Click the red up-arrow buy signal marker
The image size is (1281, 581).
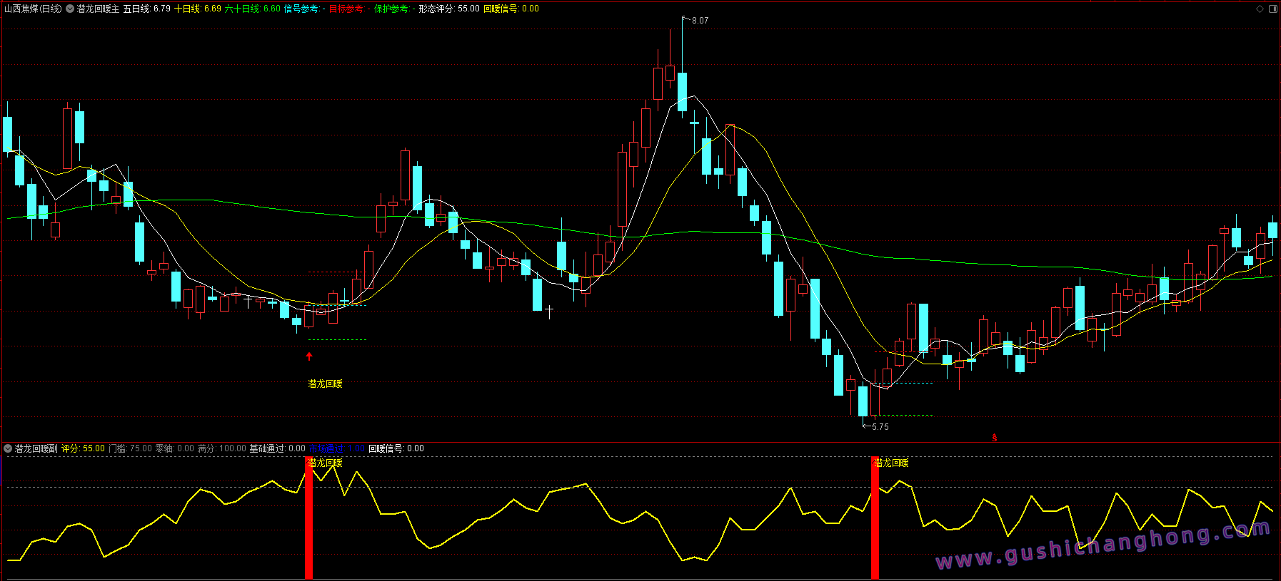[x=309, y=356]
